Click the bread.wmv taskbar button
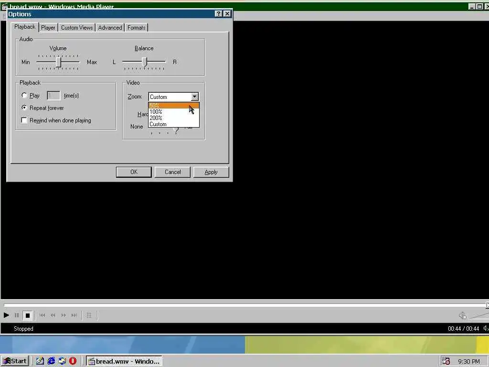This screenshot has height=367, width=489. (124, 361)
